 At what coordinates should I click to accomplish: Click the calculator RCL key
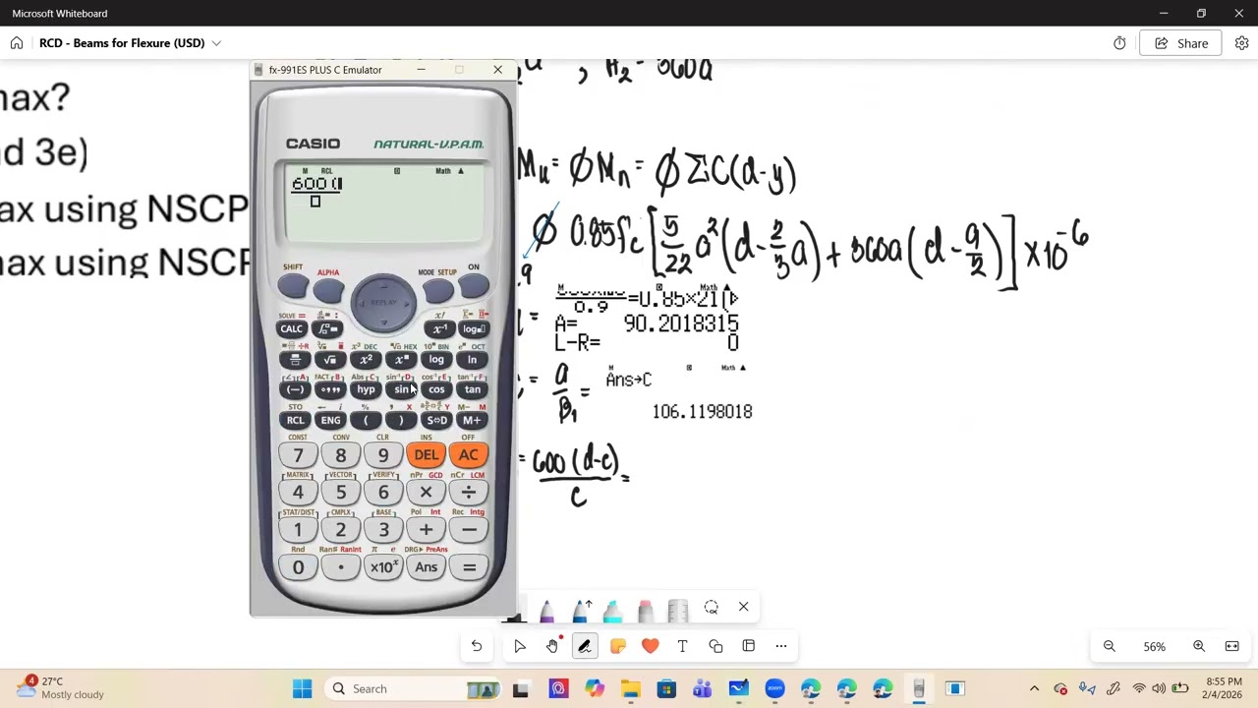295,421
